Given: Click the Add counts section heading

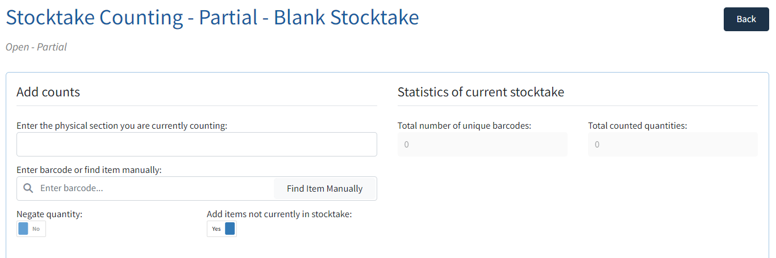Looking at the screenshot, I should [x=48, y=92].
